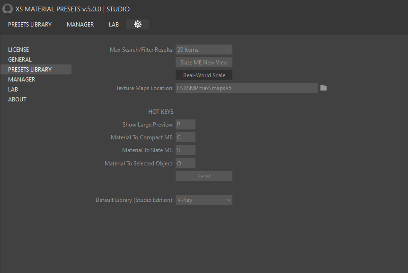Click the HOT KEYS section heading
Screen dimensions: 408x273
click(x=161, y=112)
